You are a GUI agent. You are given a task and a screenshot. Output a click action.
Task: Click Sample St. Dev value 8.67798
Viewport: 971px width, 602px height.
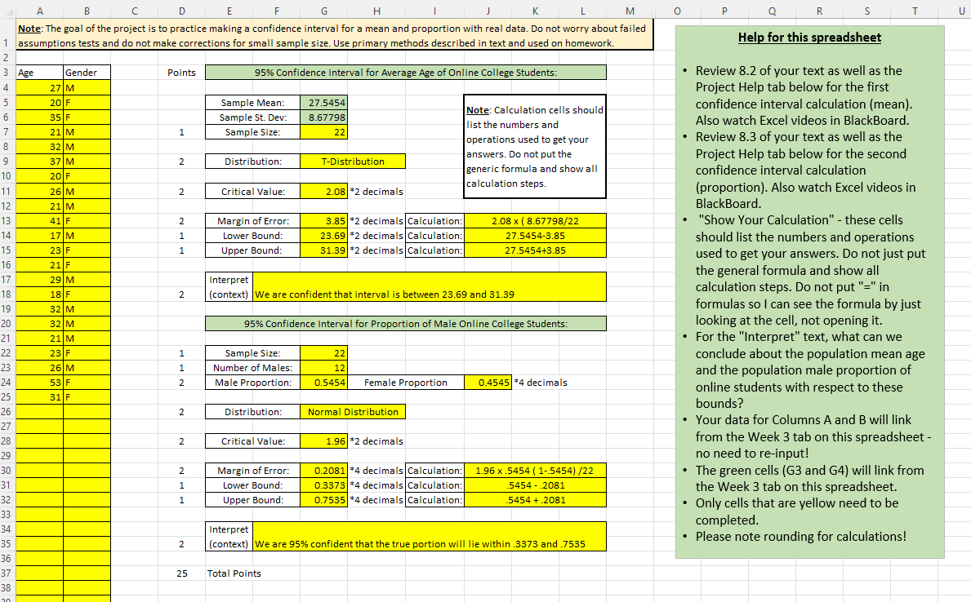click(324, 117)
